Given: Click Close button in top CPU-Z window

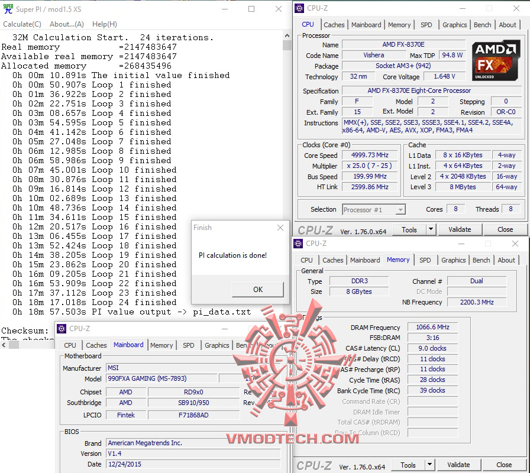Looking at the screenshot, I should click(505, 230).
